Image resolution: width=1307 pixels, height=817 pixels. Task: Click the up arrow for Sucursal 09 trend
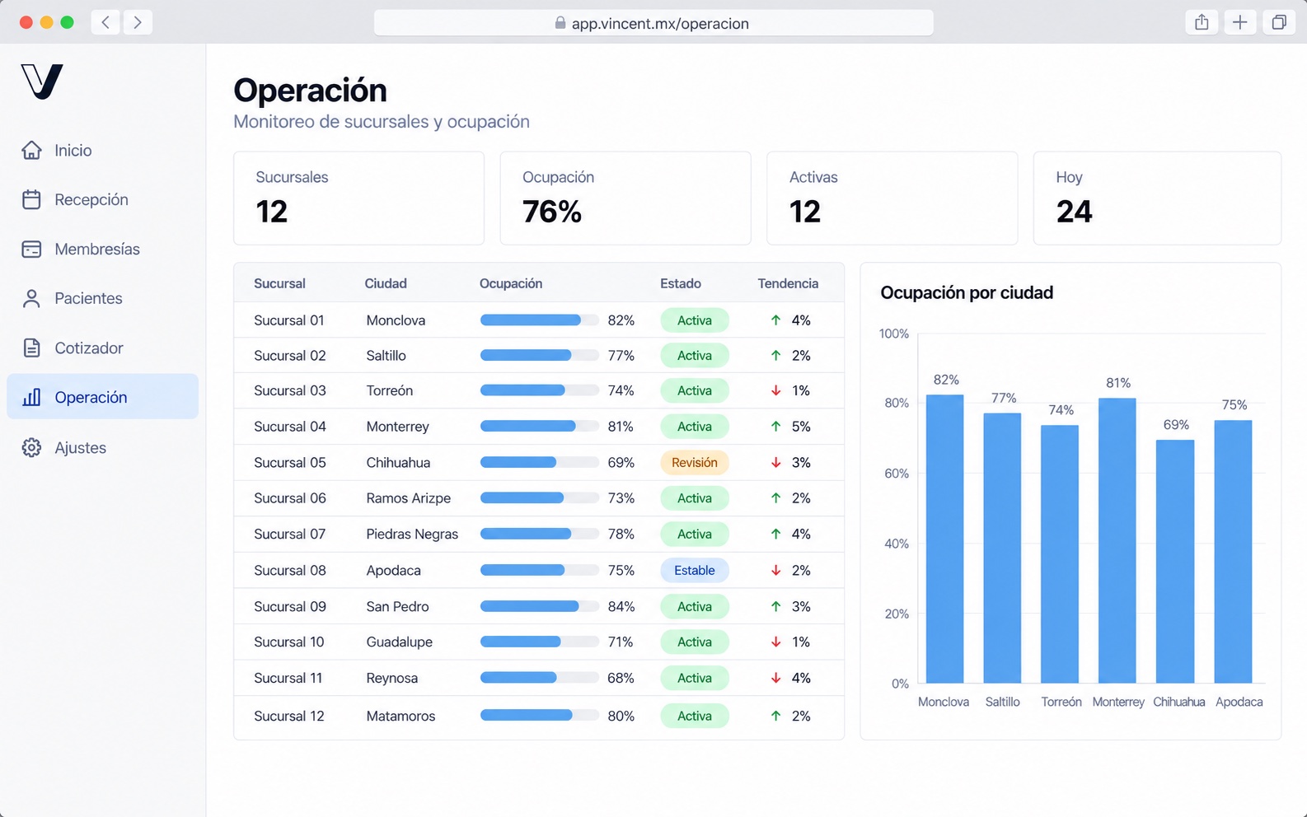tap(775, 606)
